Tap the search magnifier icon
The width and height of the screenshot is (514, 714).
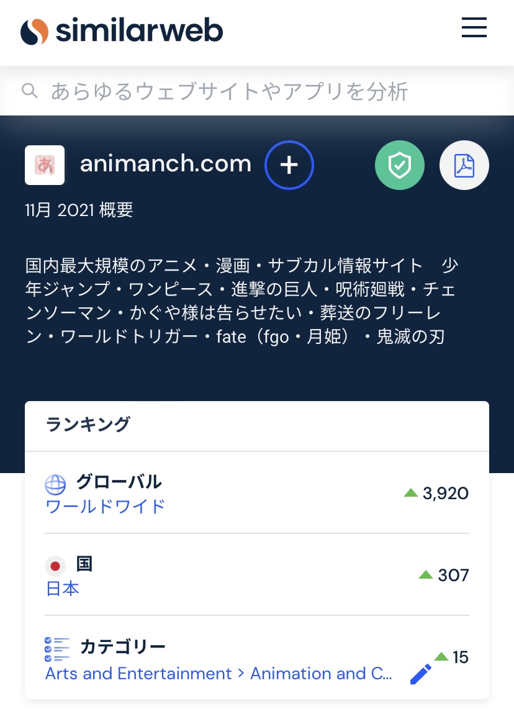29,91
